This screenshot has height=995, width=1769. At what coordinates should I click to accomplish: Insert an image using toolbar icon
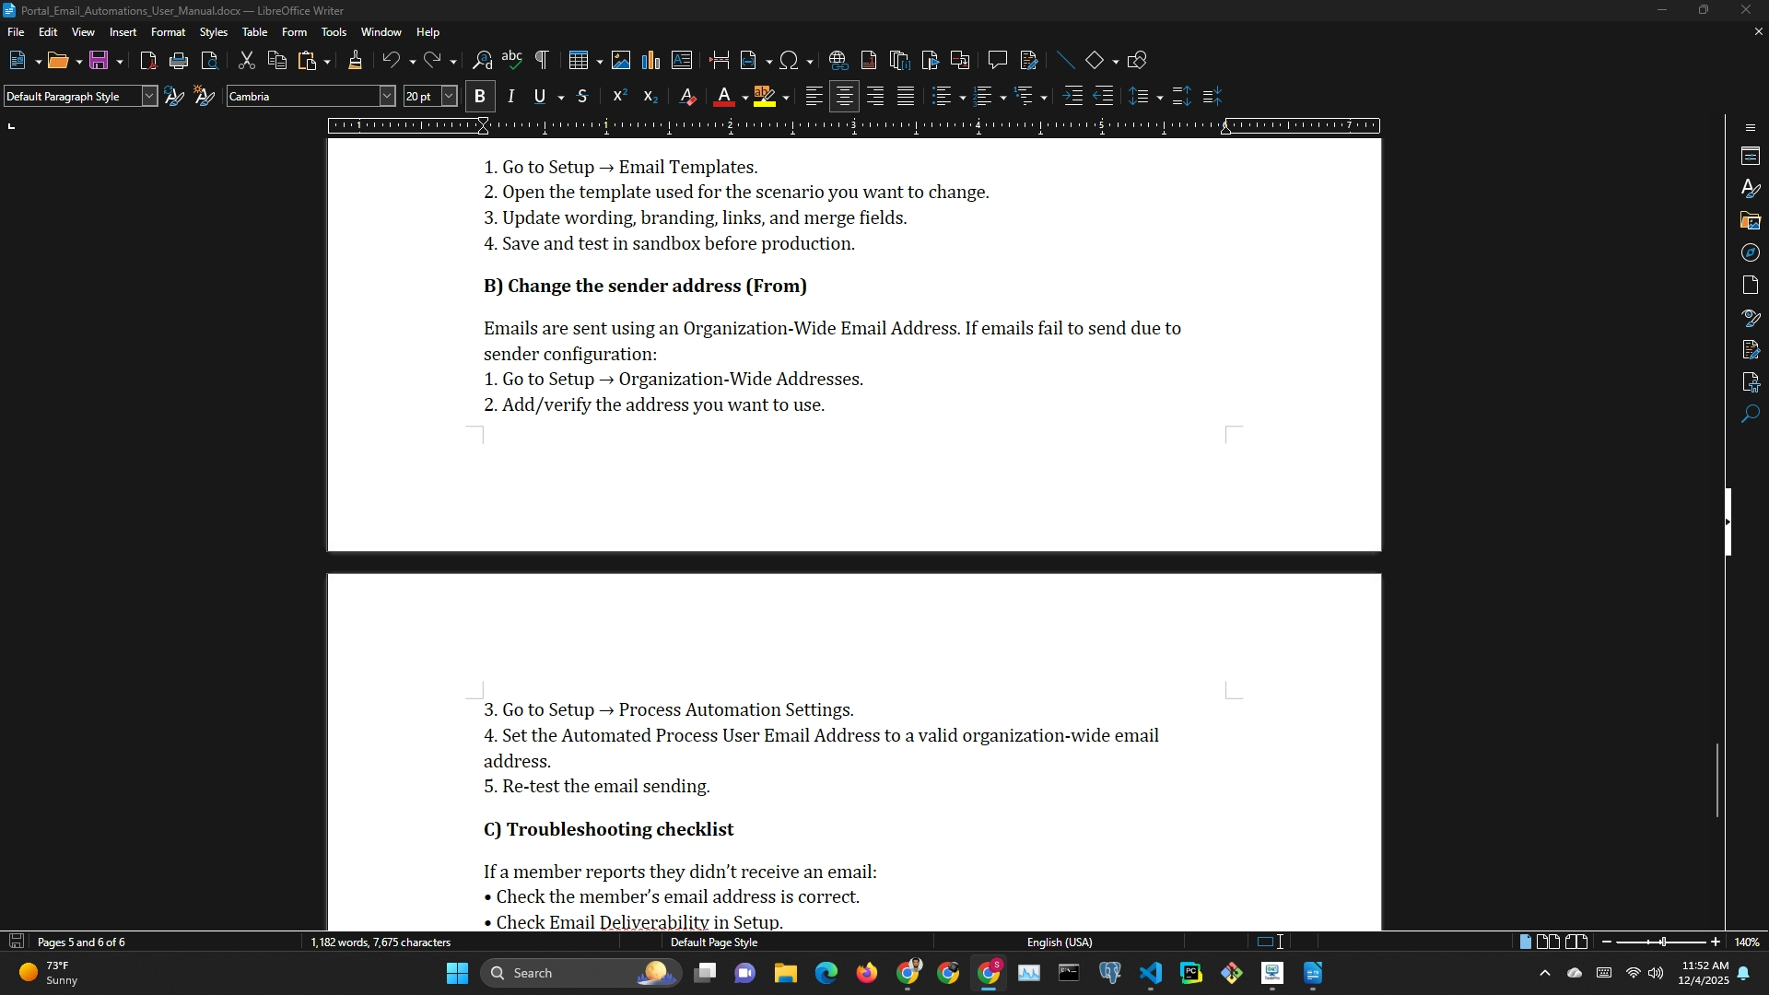tap(621, 61)
